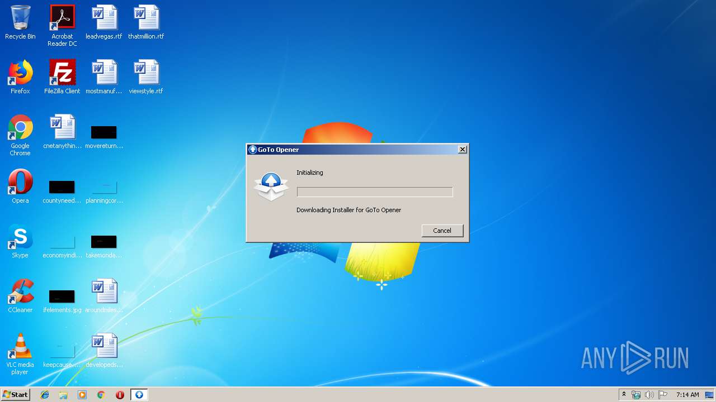Open Opera from the taskbar
This screenshot has width=716, height=402.
click(x=120, y=395)
